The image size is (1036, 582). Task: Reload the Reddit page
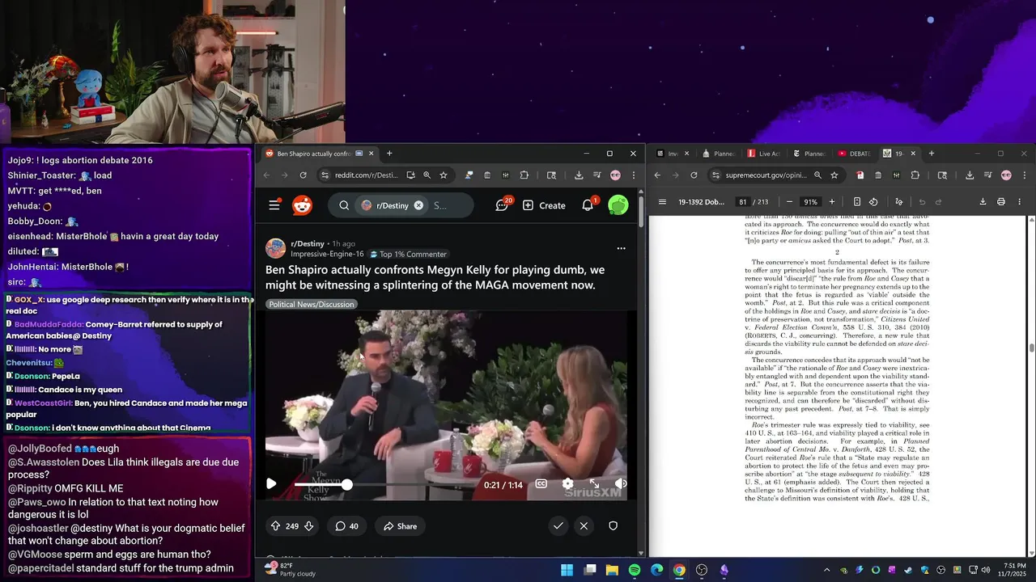(x=303, y=175)
